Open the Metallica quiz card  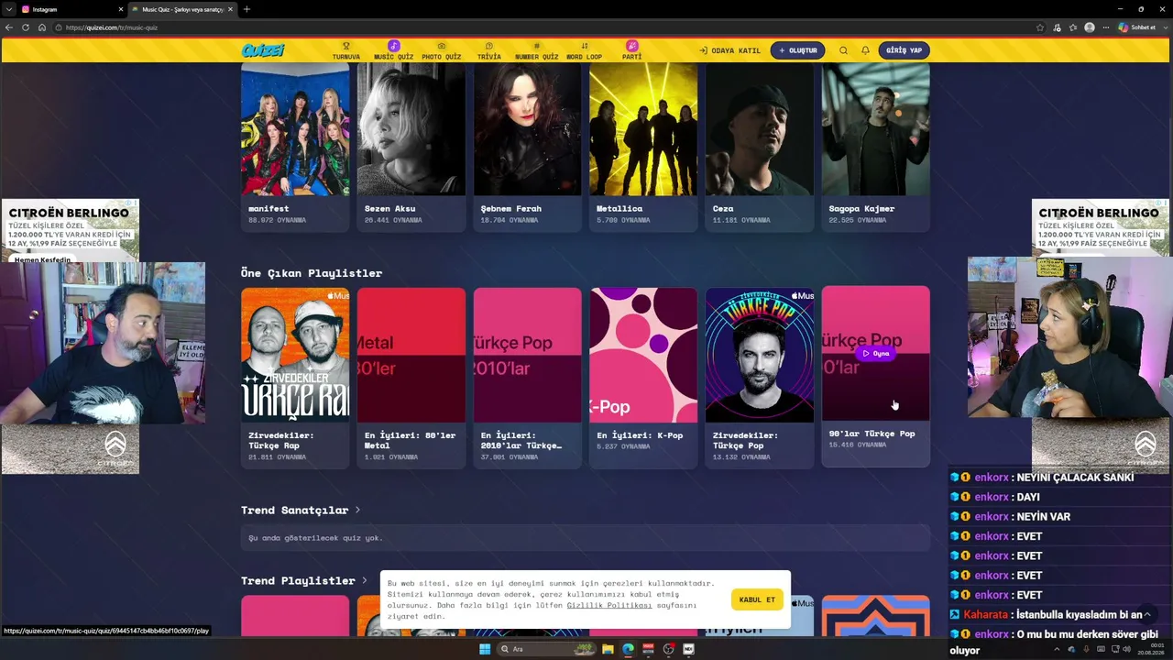point(643,147)
